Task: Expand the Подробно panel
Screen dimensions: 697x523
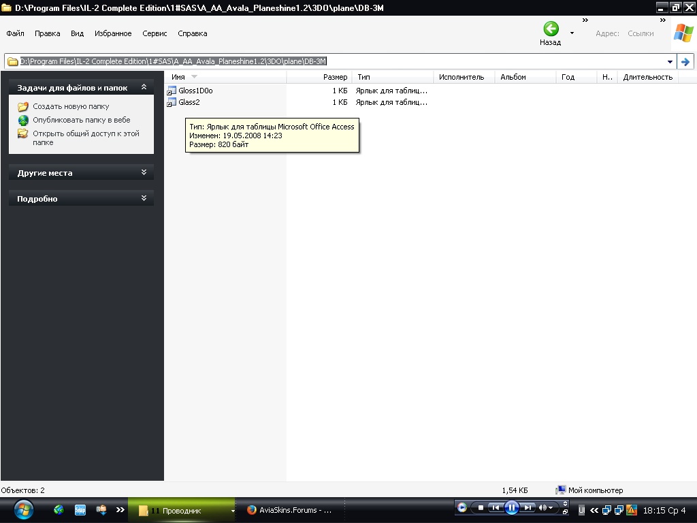Action: (x=144, y=198)
